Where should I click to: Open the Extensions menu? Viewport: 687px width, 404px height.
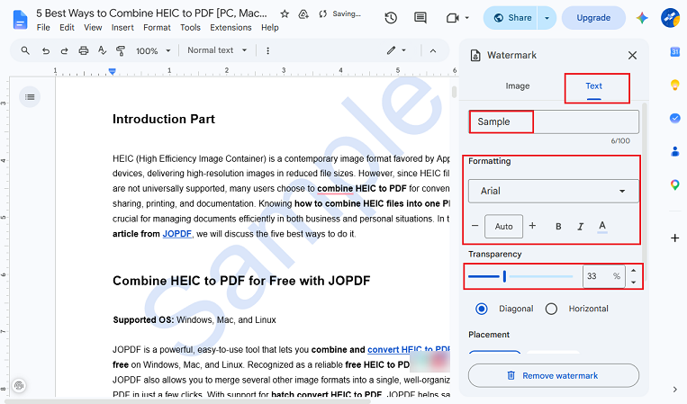pyautogui.click(x=231, y=28)
